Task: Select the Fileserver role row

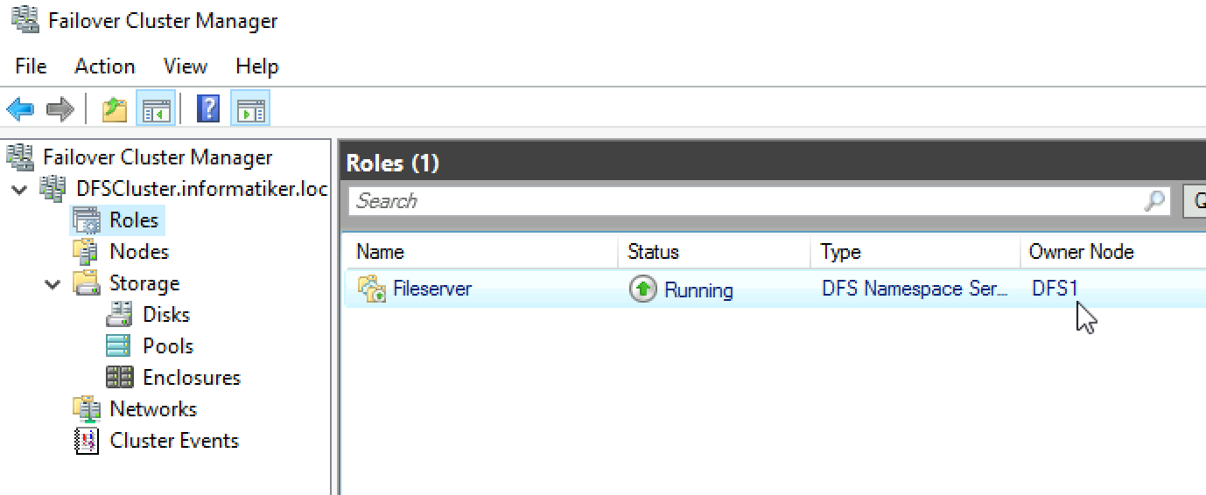Action: click(775, 289)
